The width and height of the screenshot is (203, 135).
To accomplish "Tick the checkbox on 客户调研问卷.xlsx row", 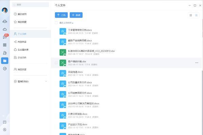I will coord(56,63).
